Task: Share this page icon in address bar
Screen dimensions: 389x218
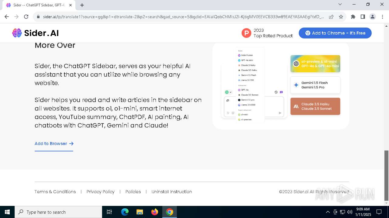Action: point(331,17)
